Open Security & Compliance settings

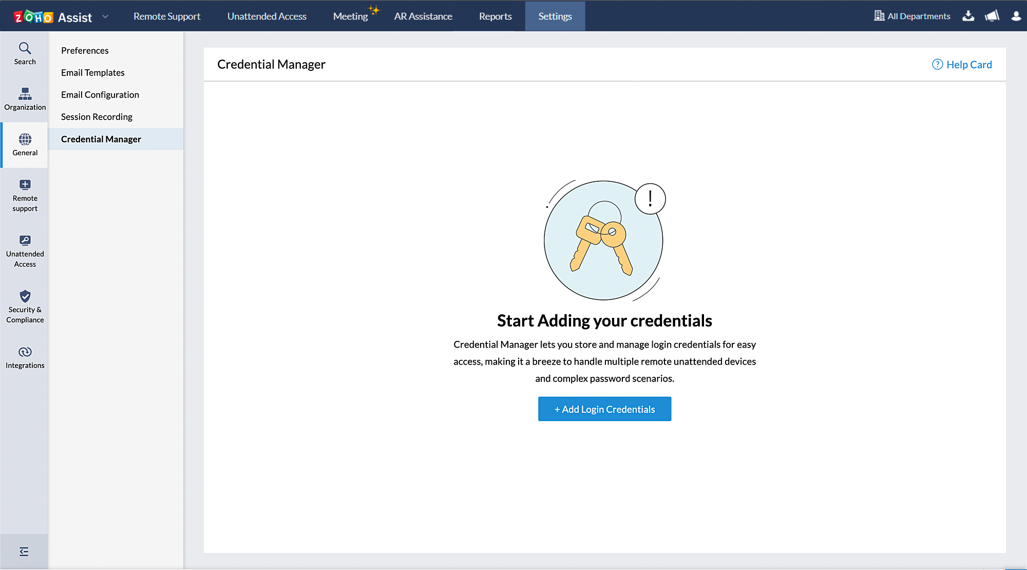click(25, 307)
